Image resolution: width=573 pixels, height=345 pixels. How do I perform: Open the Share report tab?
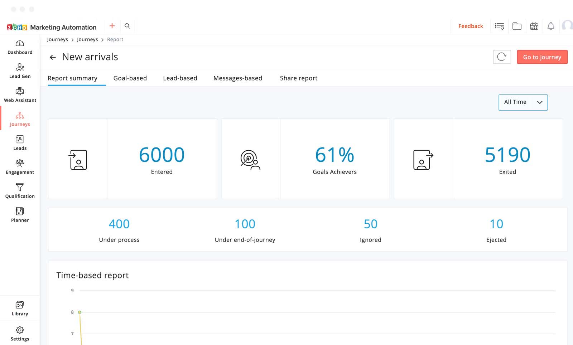[x=298, y=78]
